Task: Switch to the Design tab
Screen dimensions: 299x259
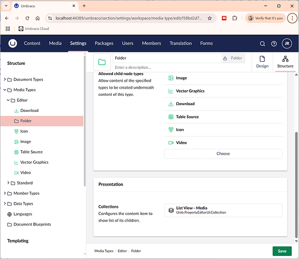Action: coord(262,62)
